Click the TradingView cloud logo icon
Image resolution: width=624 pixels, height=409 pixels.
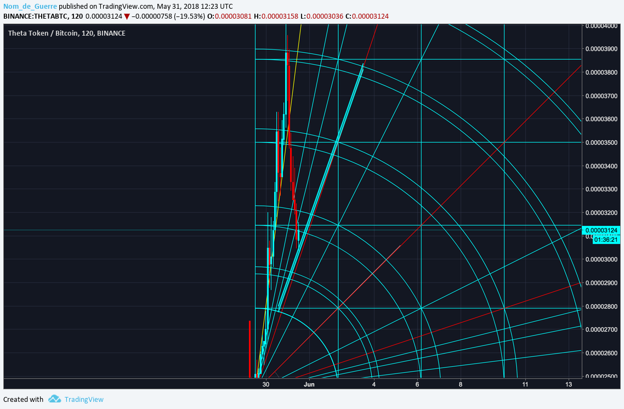click(54, 399)
